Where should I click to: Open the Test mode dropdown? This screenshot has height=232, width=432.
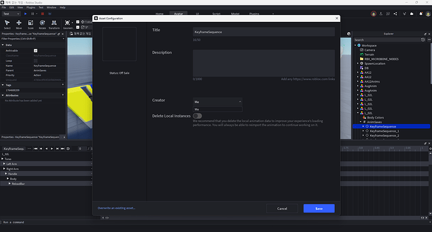pyautogui.click(x=11, y=14)
